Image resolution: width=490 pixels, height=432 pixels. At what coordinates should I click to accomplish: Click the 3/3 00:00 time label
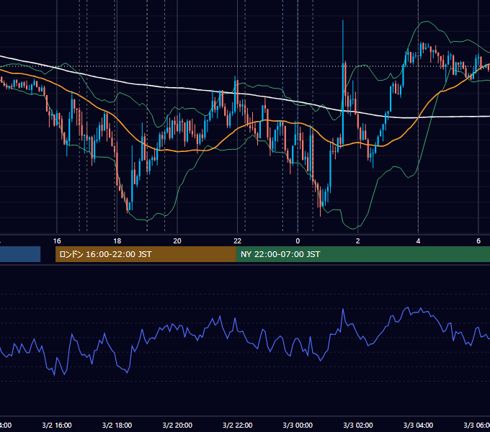pos(298,425)
